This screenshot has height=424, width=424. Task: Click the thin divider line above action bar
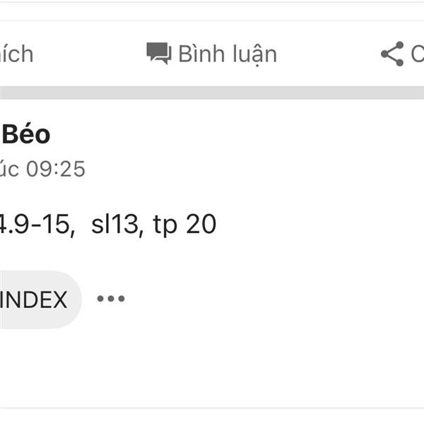(x=212, y=20)
